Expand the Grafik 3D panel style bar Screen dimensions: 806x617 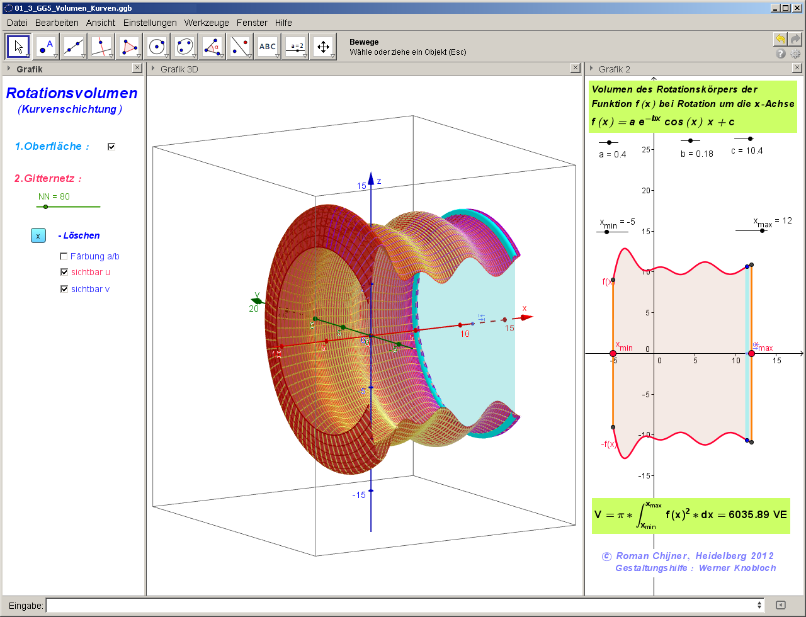point(153,69)
